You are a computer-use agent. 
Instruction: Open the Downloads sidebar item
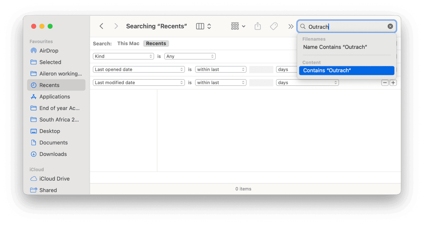52,154
